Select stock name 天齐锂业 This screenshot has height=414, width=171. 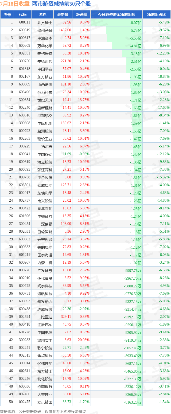pyautogui.click(x=45, y=394)
